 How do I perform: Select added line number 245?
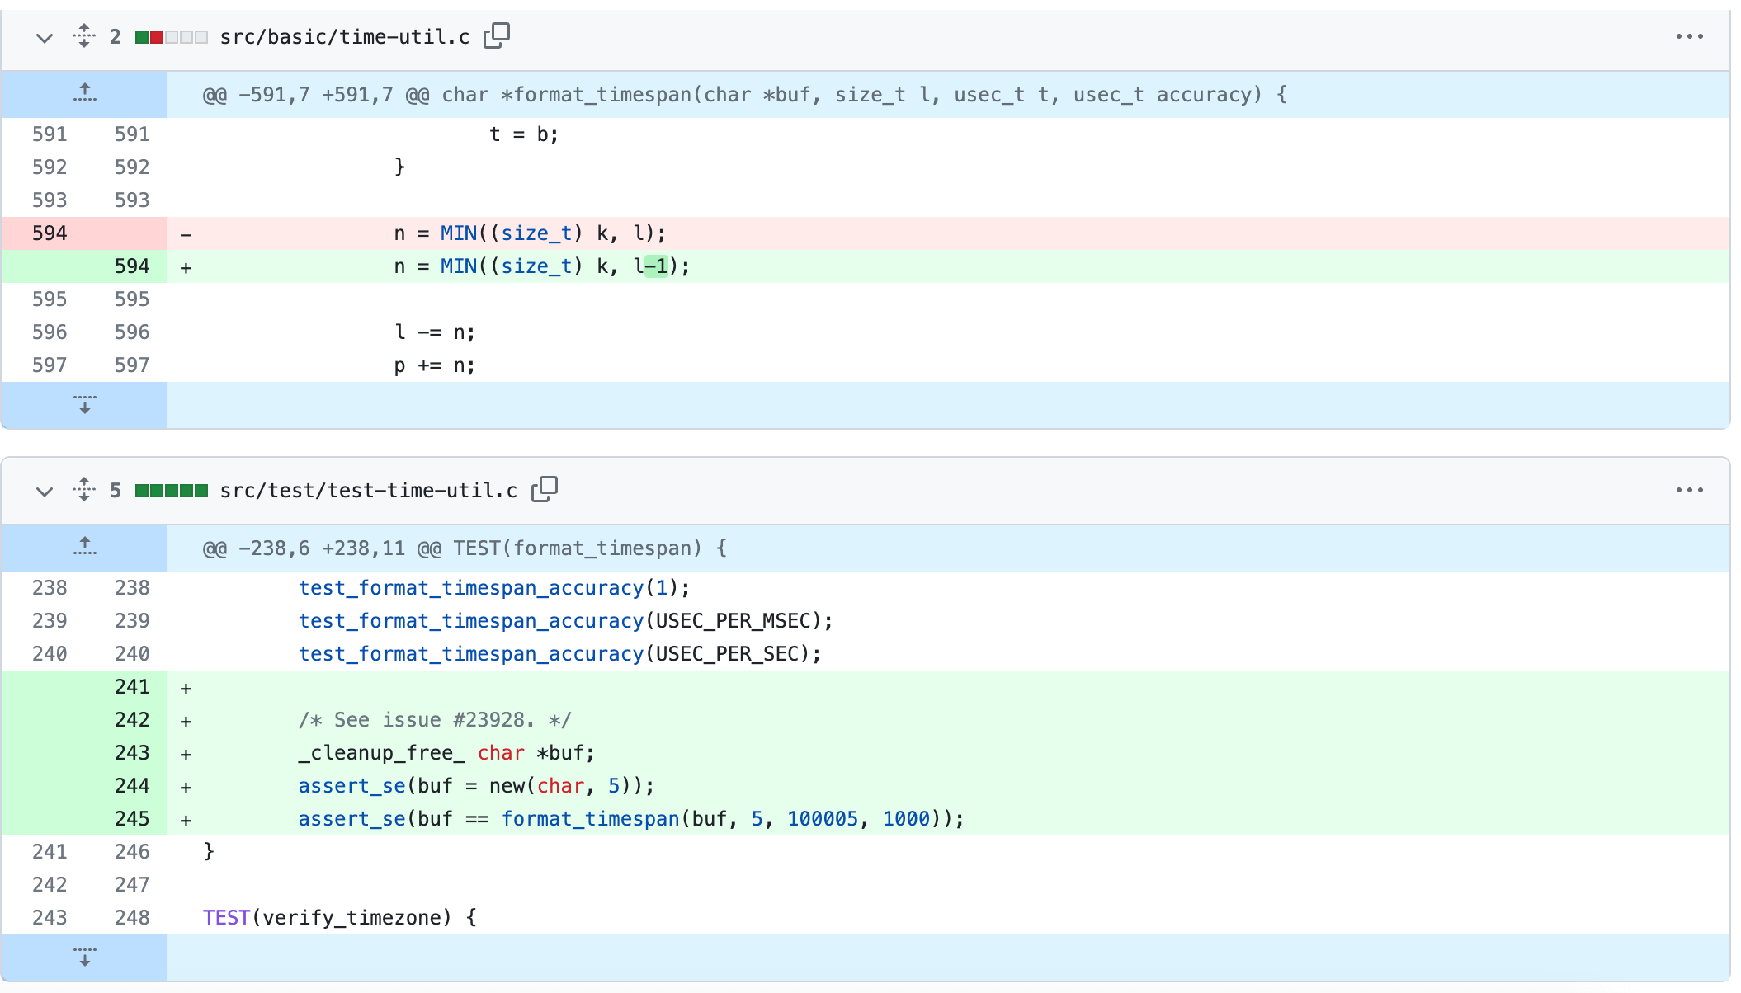132,819
